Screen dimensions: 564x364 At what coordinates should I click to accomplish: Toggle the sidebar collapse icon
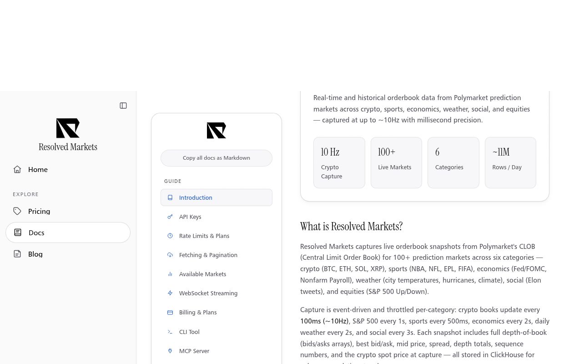point(123,106)
